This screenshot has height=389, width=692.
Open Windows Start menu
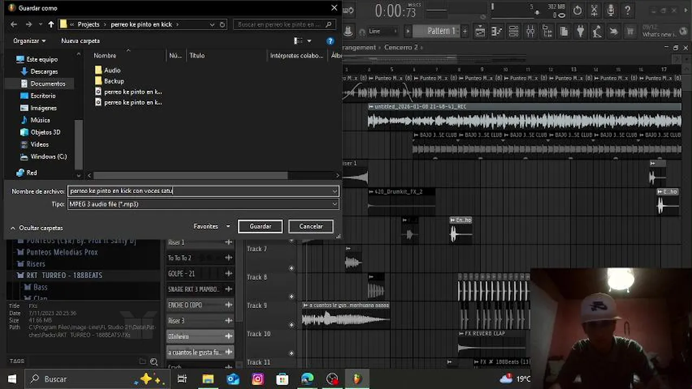click(x=12, y=379)
